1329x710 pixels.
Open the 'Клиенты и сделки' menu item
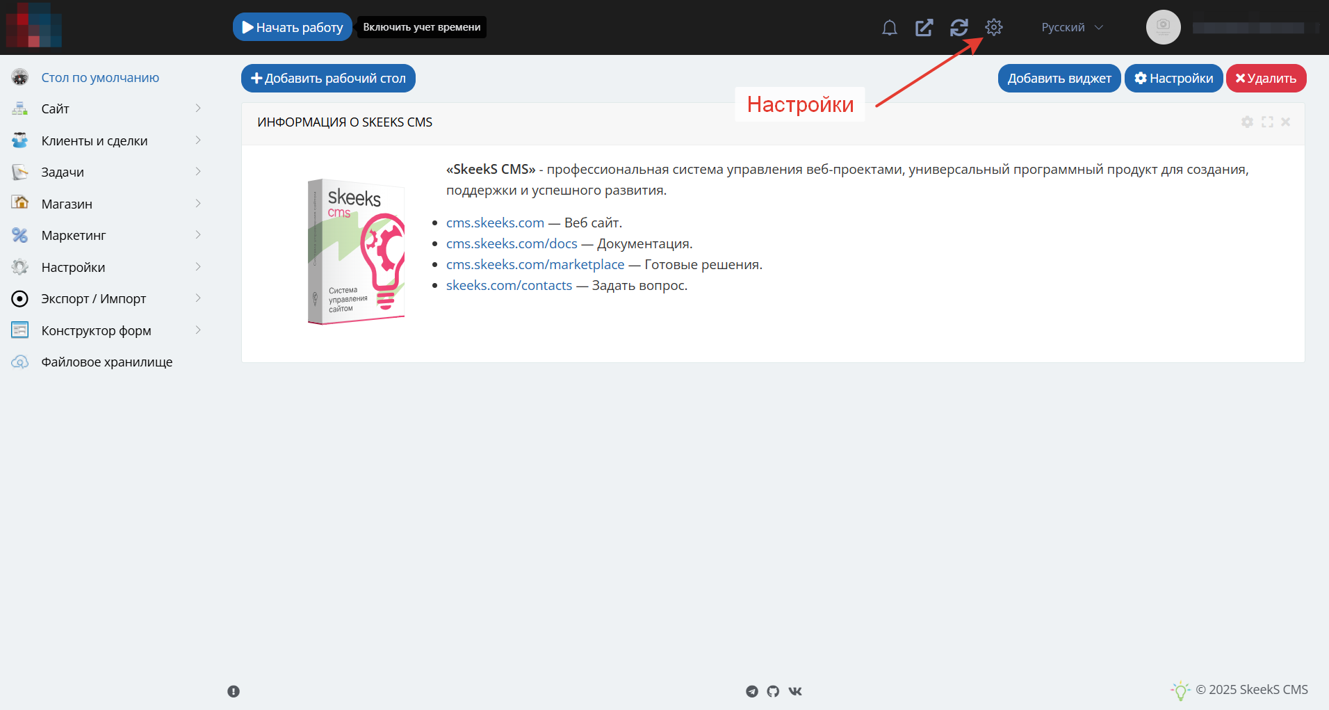[95, 140]
